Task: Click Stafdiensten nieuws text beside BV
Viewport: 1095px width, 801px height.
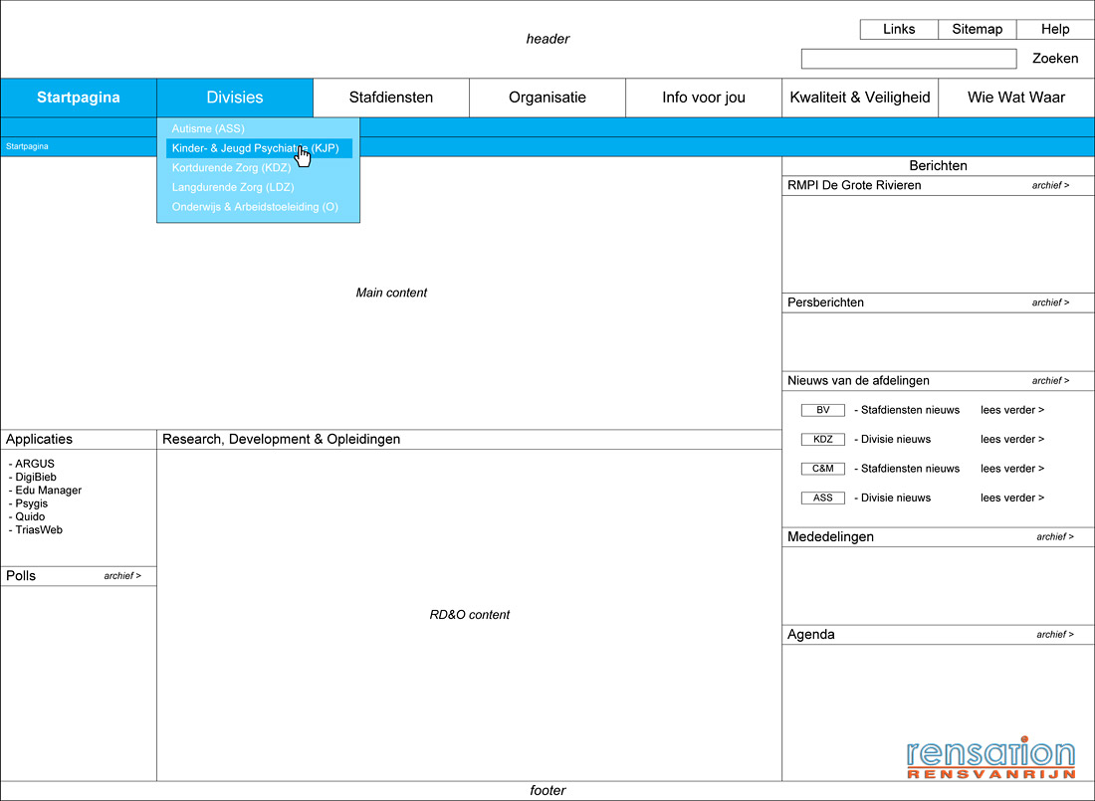Action: [910, 410]
